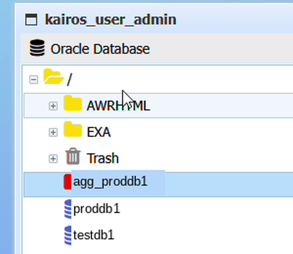The image size is (293, 254).
Task: Click the red agg_proddb1 node icon
Action: pos(68,182)
